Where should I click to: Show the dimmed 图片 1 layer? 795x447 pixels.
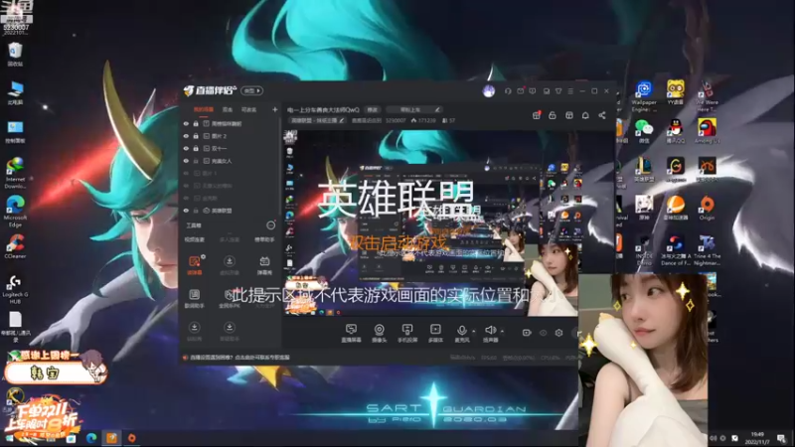tap(186, 173)
